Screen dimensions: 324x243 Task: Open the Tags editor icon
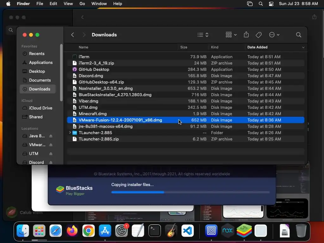(259, 35)
